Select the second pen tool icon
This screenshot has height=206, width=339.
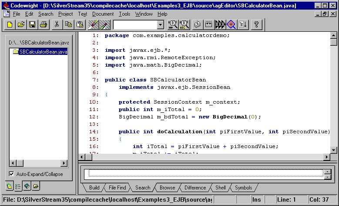(104, 24)
